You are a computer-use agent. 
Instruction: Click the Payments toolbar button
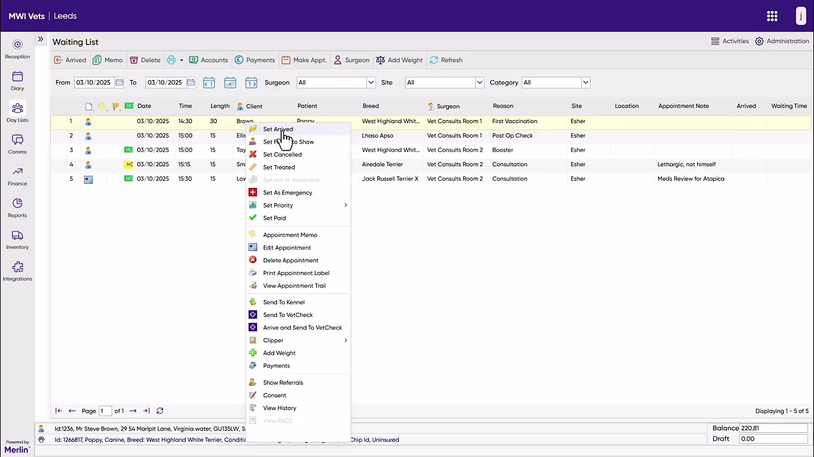click(254, 60)
